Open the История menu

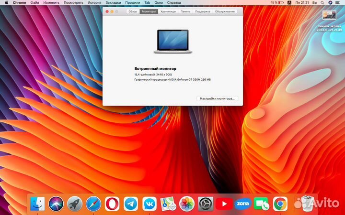click(x=94, y=3)
